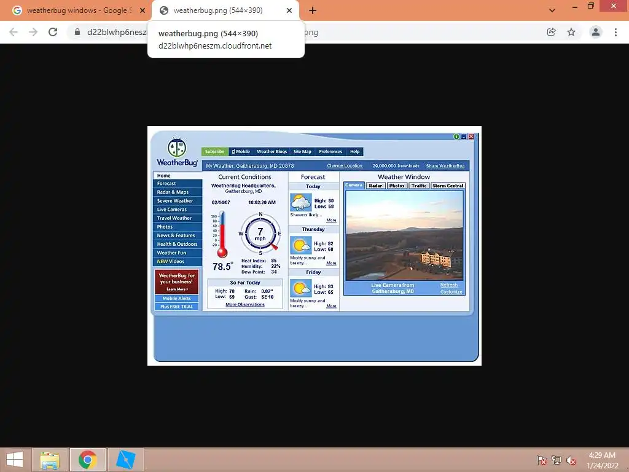Click the live camera image of Gaithersburg
Viewport: 629px width, 472px height.
[404, 235]
